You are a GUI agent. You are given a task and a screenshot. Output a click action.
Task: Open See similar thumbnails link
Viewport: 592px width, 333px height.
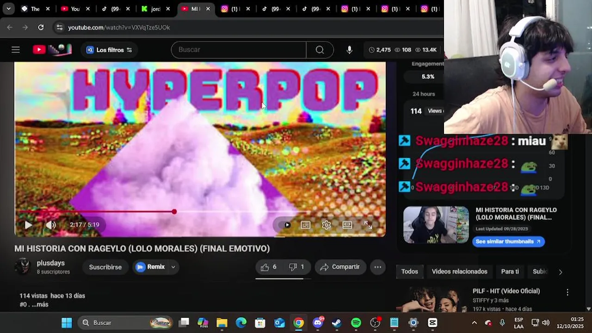(x=508, y=241)
